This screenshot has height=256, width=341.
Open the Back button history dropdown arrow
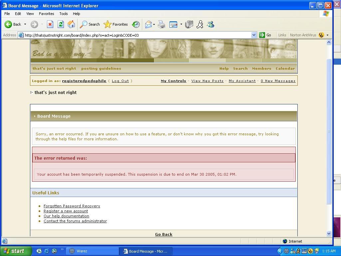(x=25, y=24)
